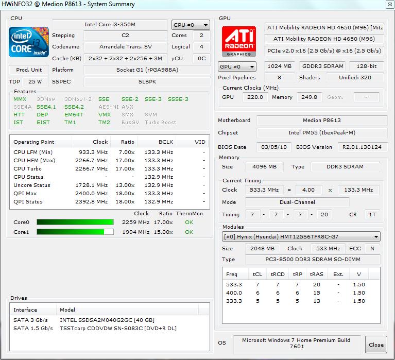395x360 pixels.
Task: Select the Intel Core i3-350M name field
Action: click(x=110, y=24)
